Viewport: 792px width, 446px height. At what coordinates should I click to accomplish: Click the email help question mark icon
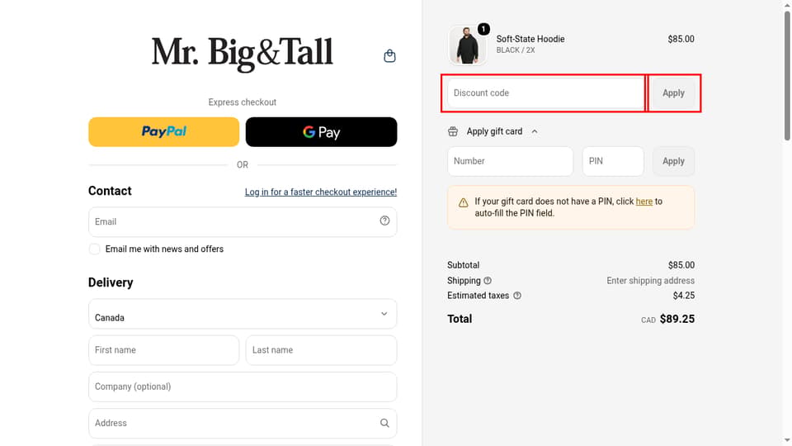[x=384, y=221]
